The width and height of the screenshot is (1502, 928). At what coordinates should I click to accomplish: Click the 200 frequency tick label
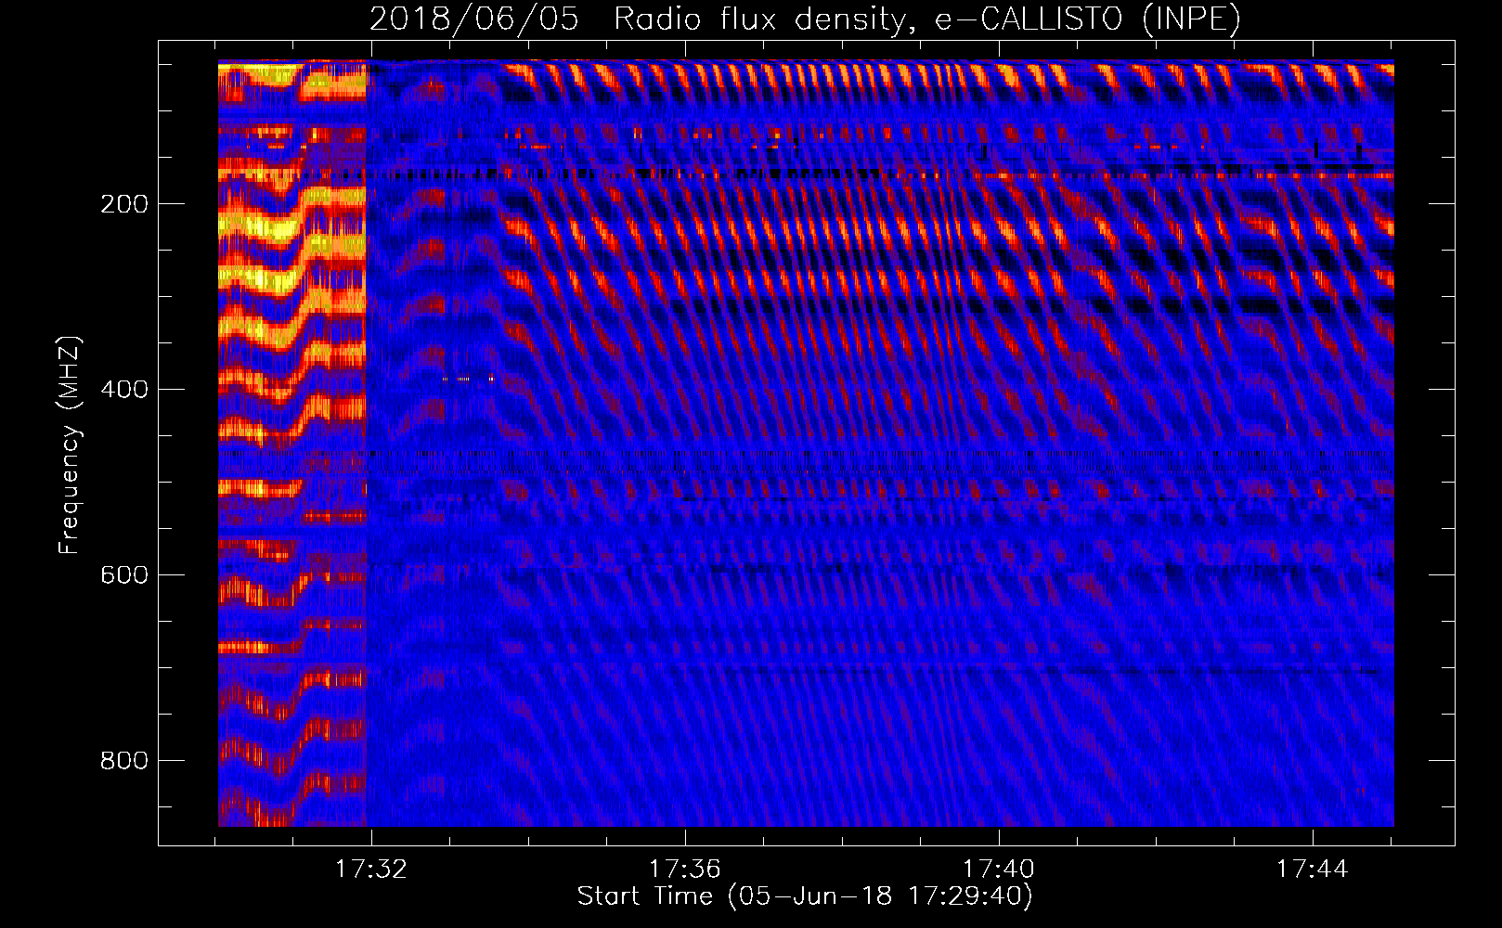(x=124, y=204)
